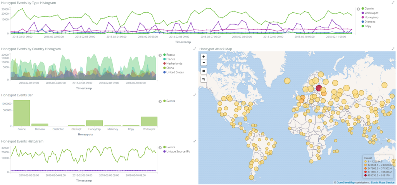Toggle China in the country legend
The width and height of the screenshot is (397, 185).
(x=169, y=68)
